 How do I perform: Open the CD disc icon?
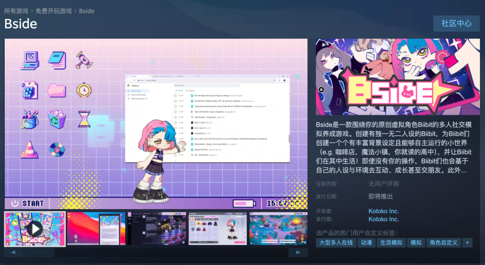point(57,149)
